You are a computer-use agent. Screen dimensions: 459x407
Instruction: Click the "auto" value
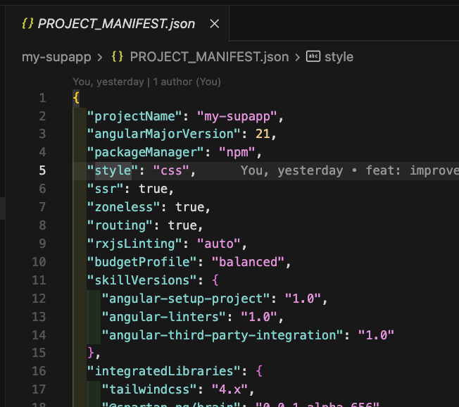(219, 244)
